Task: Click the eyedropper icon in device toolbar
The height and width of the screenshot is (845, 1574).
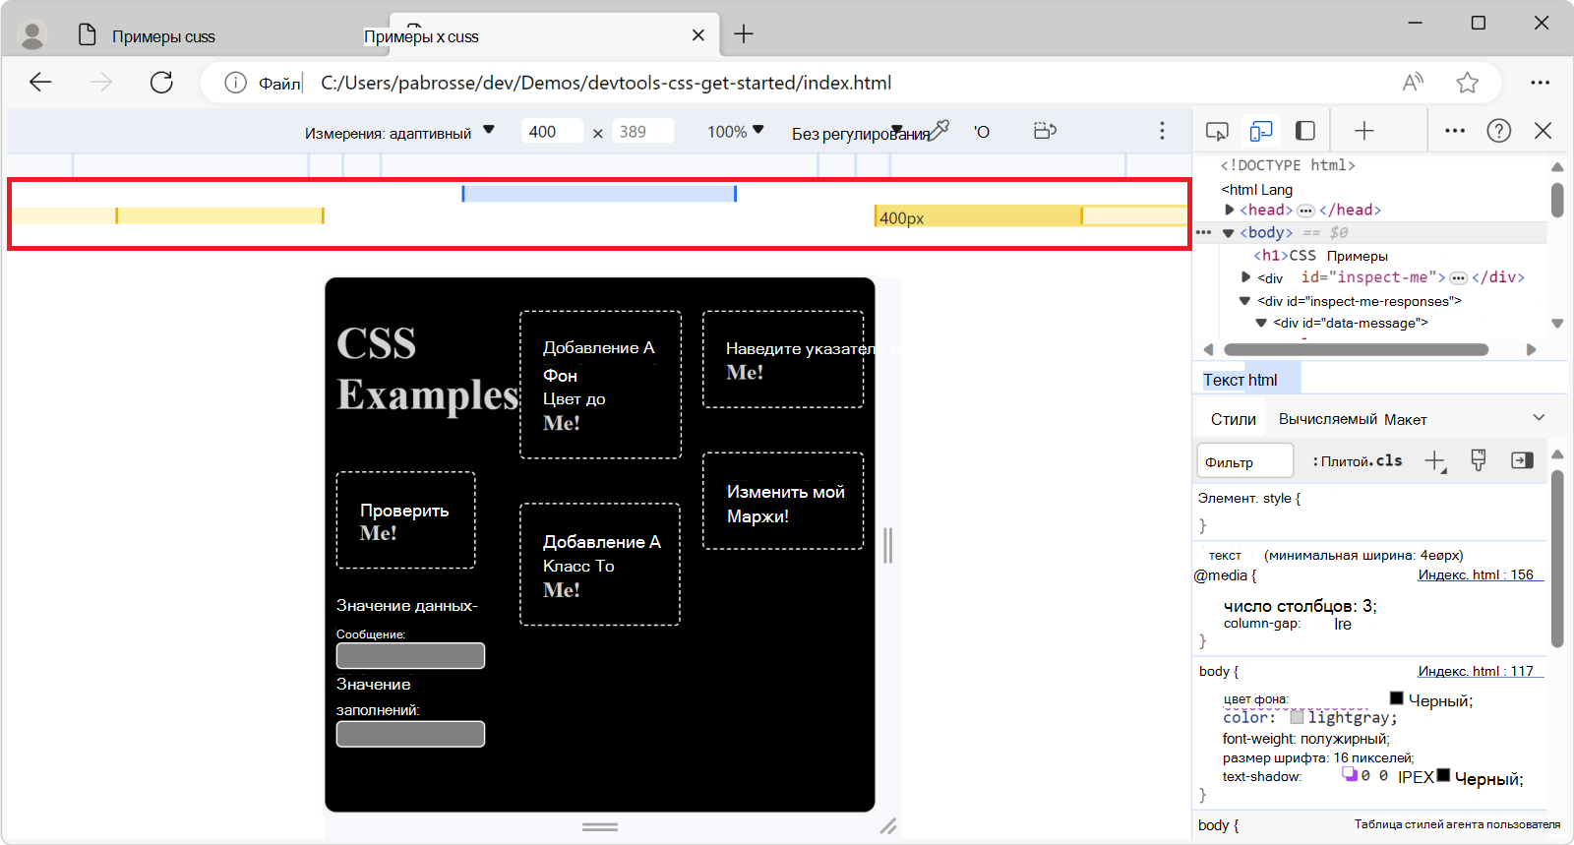Action: pos(940,129)
